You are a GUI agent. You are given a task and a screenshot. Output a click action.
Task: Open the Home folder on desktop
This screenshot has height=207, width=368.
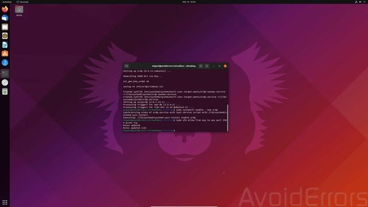coord(19,11)
